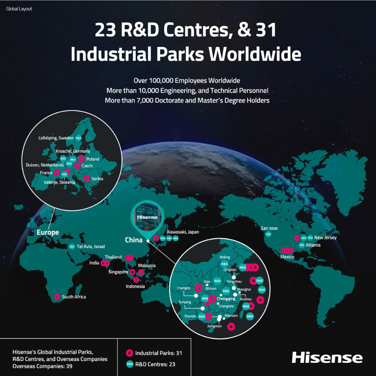Select the "Jiangmen" label
This screenshot has height=376, width=376.
click(x=214, y=326)
